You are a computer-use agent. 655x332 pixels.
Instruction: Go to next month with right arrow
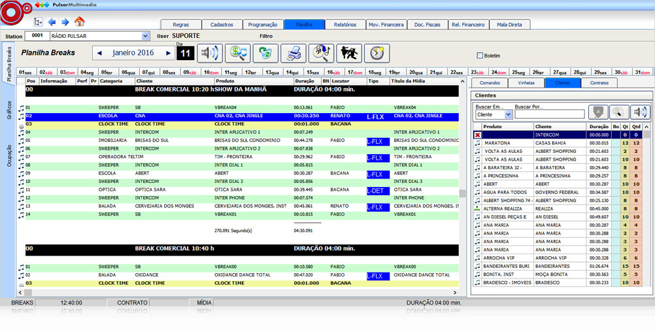tap(169, 53)
